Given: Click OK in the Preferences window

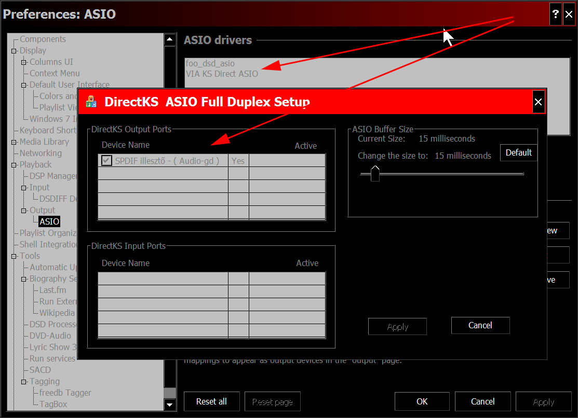Looking at the screenshot, I should [x=422, y=401].
